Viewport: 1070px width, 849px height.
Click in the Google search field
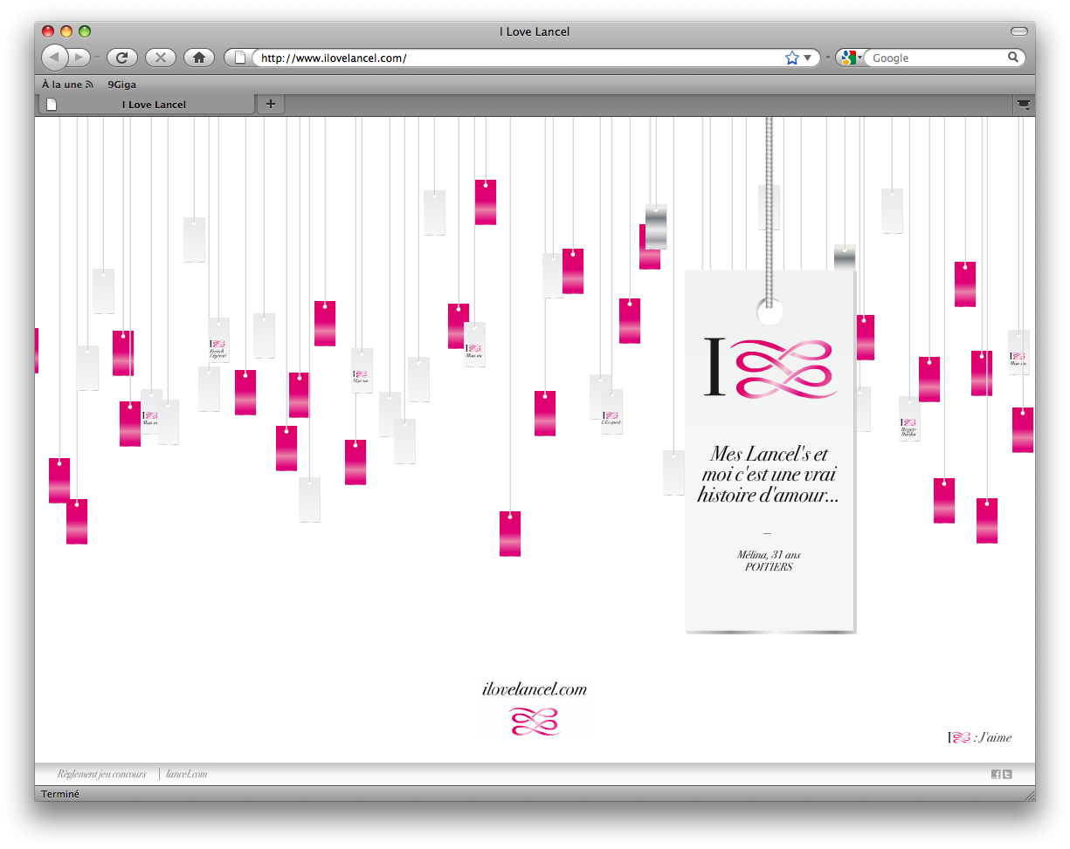[935, 58]
